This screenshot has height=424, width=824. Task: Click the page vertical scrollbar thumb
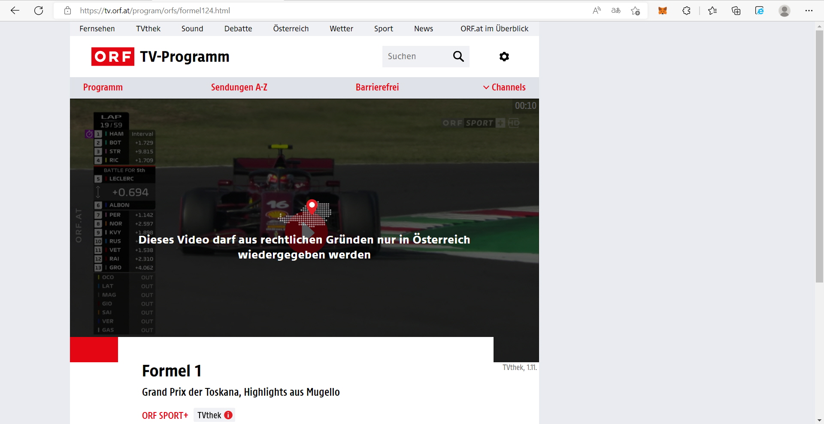(x=819, y=156)
